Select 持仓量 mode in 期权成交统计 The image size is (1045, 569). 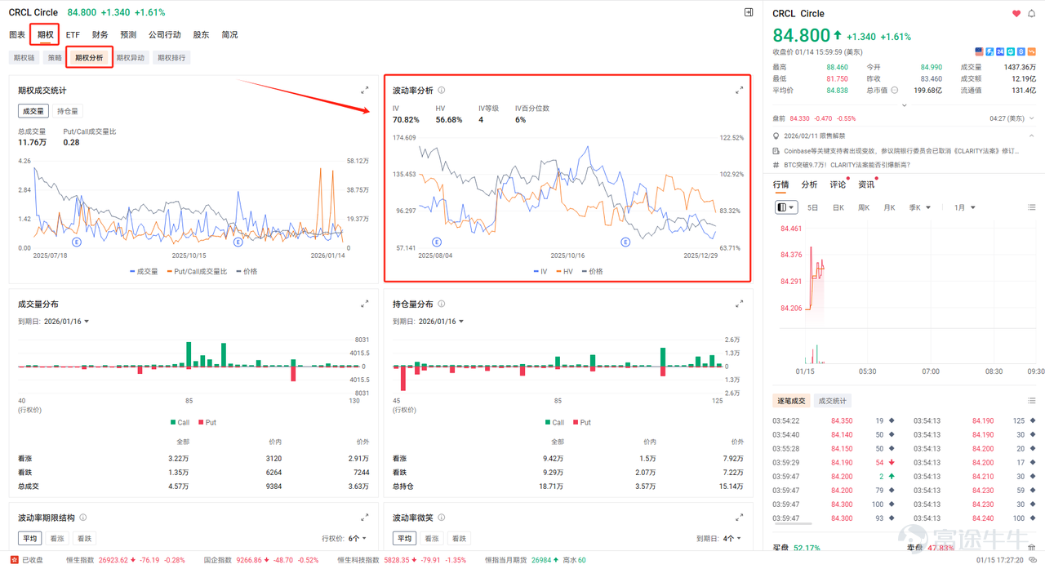(68, 111)
